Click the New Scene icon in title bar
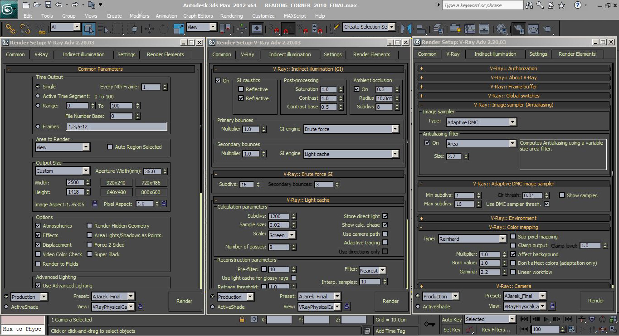The width and height of the screenshot is (619, 336). click(26, 5)
